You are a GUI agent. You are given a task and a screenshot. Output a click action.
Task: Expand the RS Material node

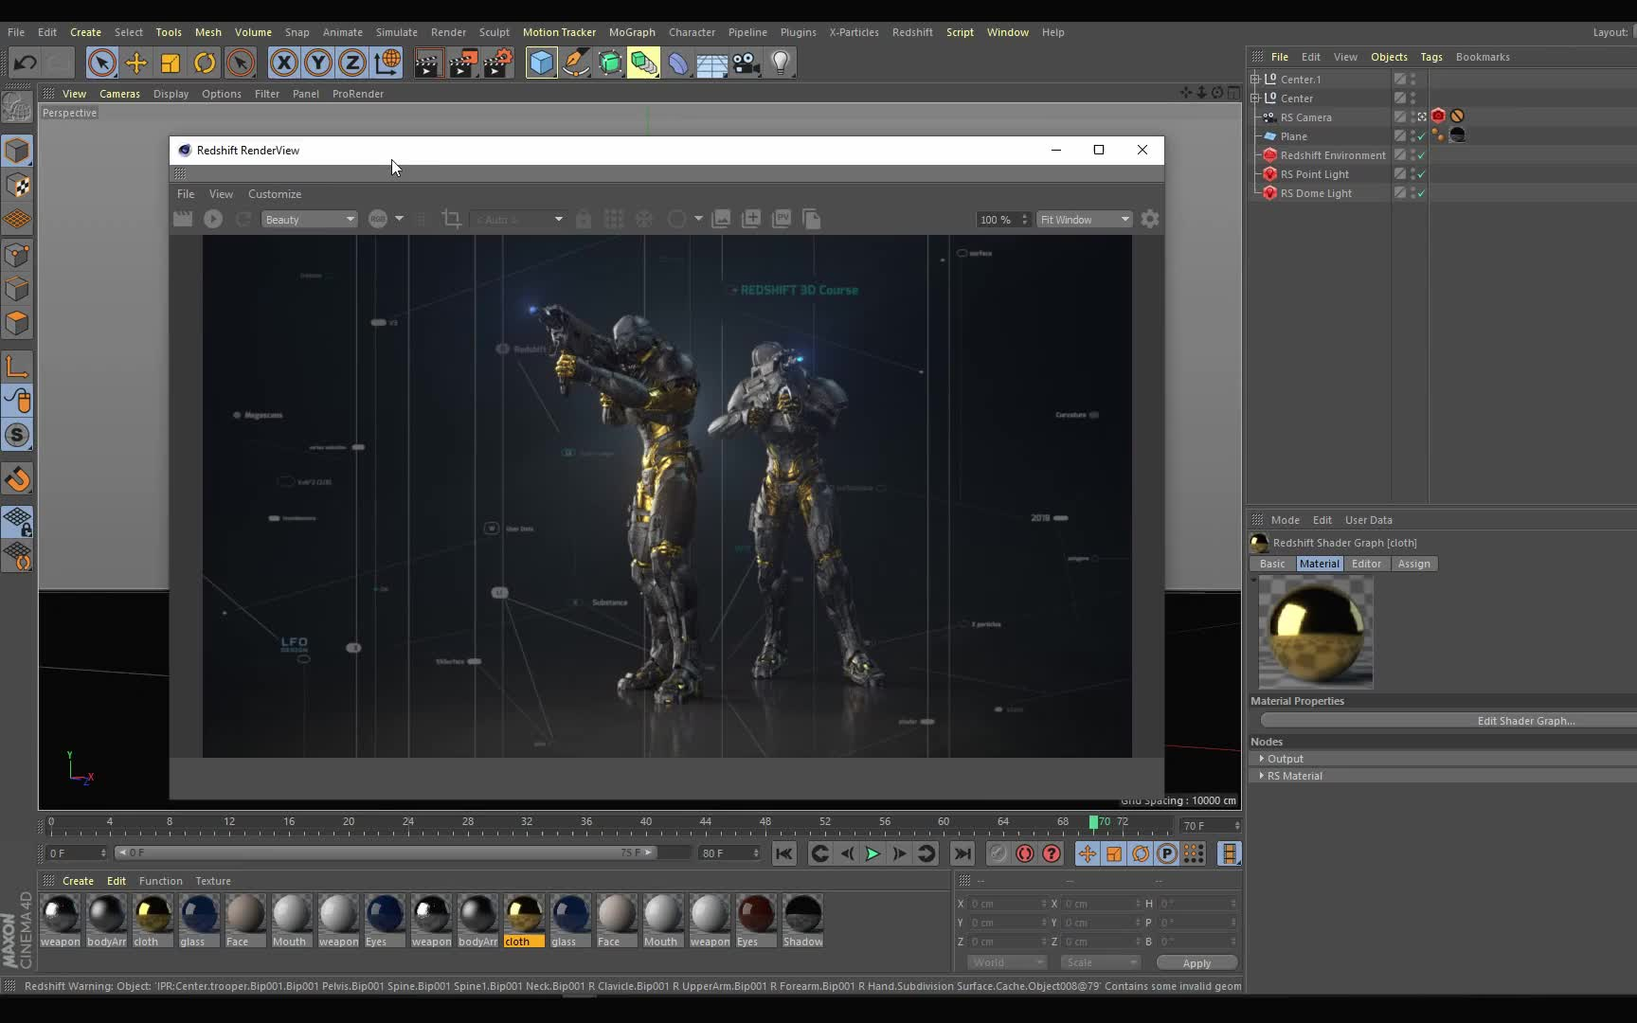coord(1262,776)
